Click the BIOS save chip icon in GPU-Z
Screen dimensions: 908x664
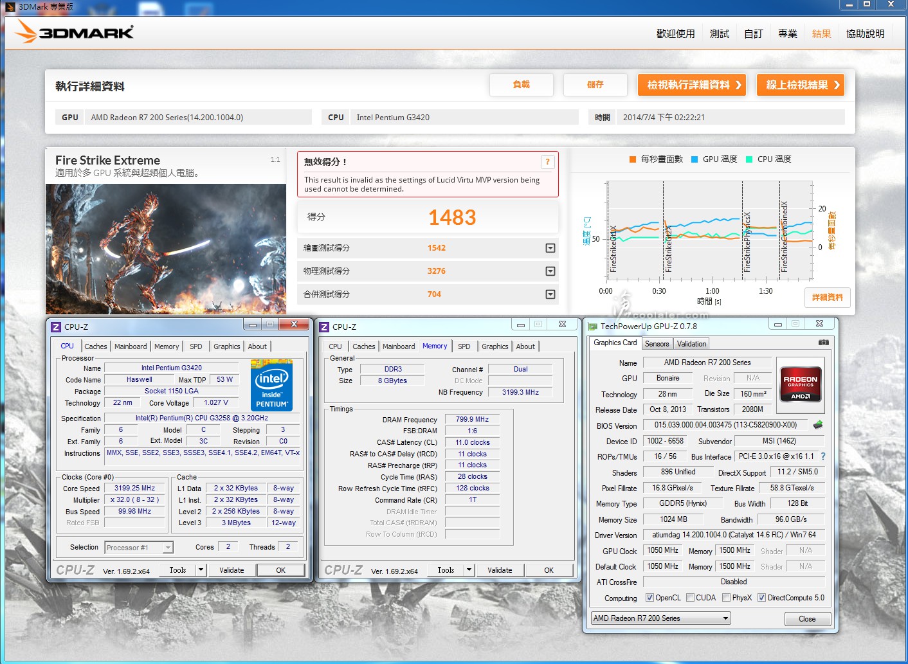pos(818,425)
